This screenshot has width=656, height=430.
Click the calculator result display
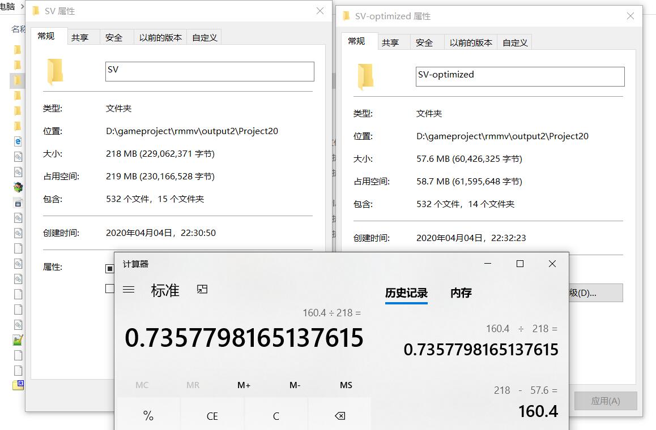(244, 338)
